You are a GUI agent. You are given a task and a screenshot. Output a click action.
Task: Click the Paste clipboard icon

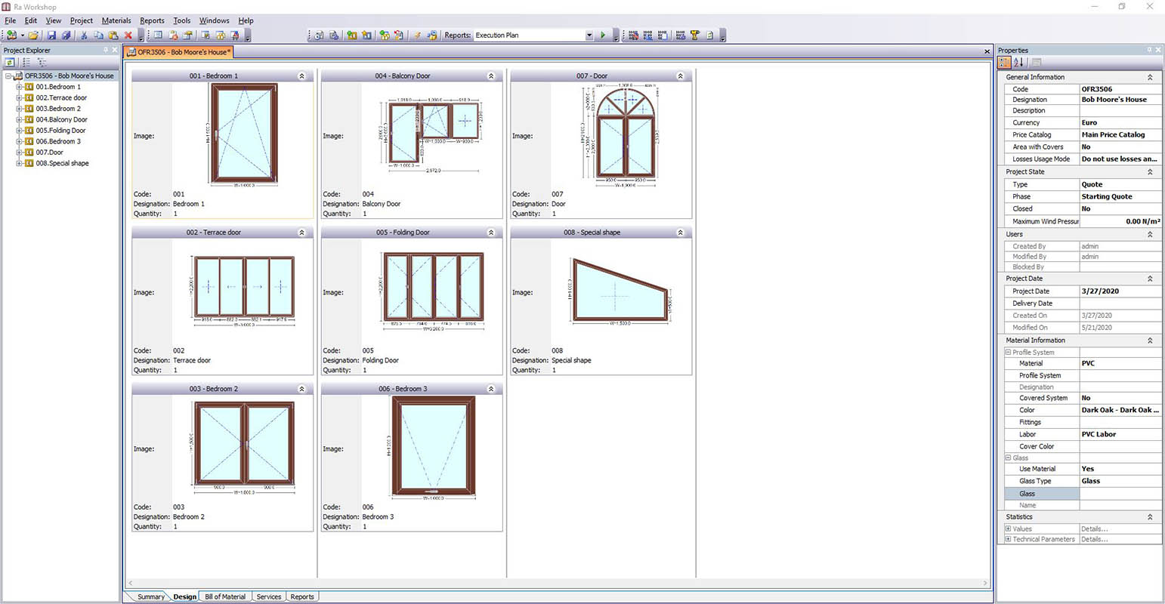[113, 35]
